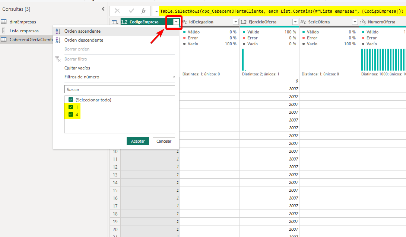Click the fx formula icon
This screenshot has width=406, height=237.
tap(143, 11)
